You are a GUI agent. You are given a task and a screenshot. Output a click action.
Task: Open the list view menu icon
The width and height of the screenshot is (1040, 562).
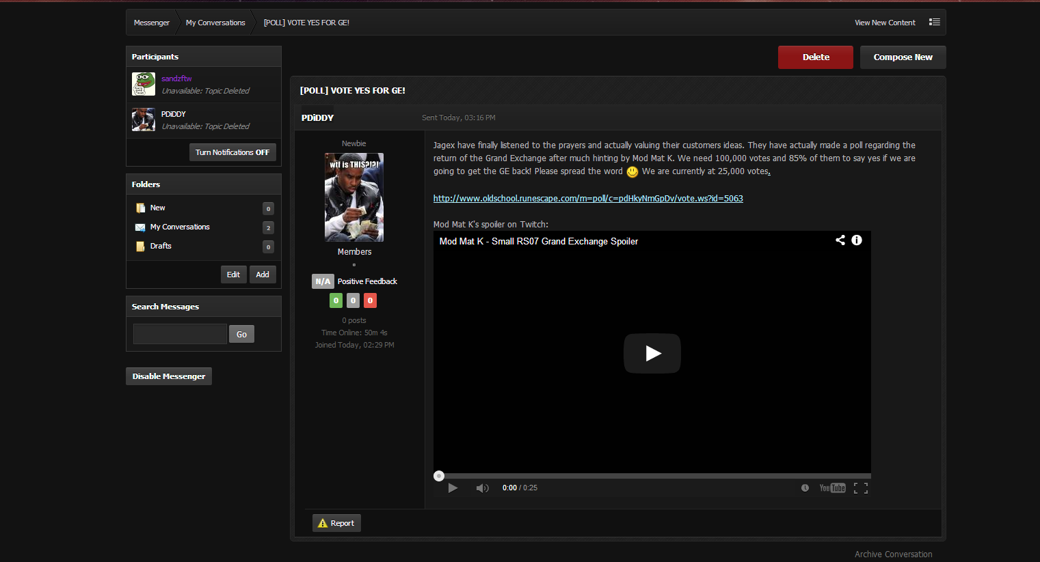[x=934, y=22]
